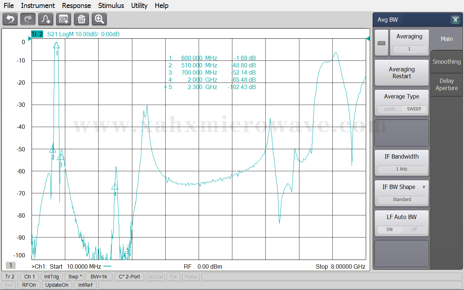Click the RFOn status button
Screen dimensions: 464x290
(29, 285)
